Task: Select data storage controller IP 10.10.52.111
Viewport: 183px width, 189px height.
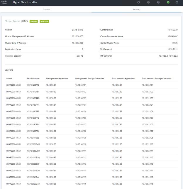Action: (148, 151)
